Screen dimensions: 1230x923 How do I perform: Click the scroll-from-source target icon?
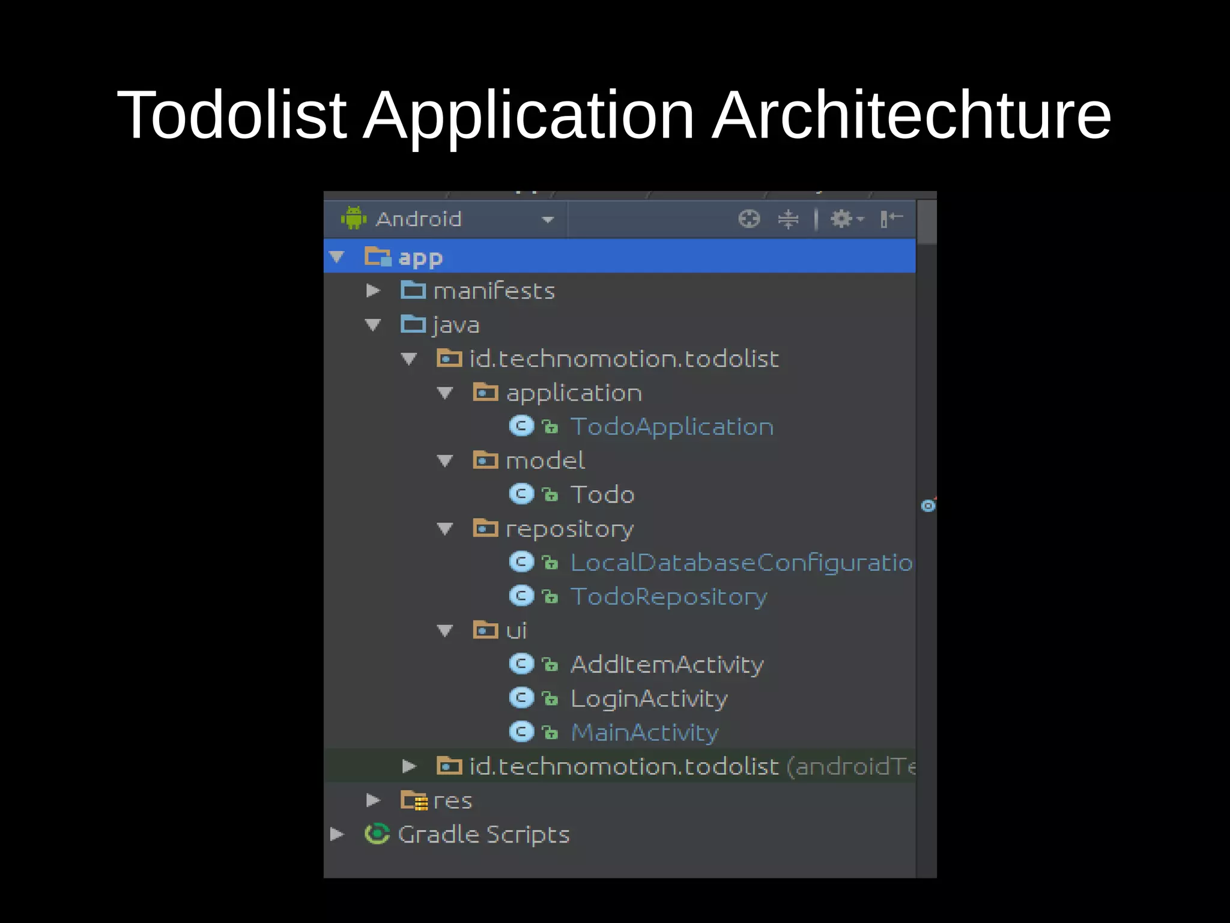tap(749, 219)
